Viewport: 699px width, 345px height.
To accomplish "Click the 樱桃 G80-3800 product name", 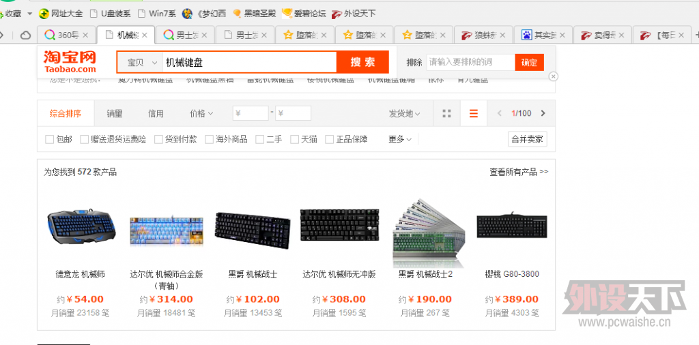I will pos(512,274).
